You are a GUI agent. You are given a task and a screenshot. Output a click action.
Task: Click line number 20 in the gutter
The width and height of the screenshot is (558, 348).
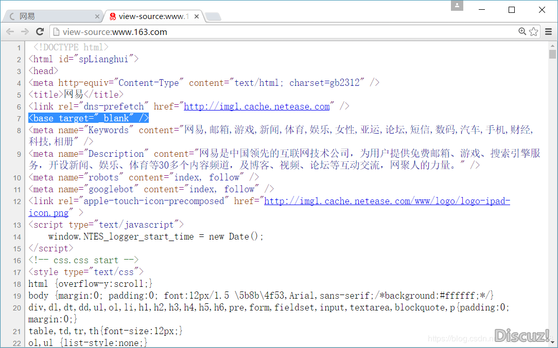tap(17, 308)
